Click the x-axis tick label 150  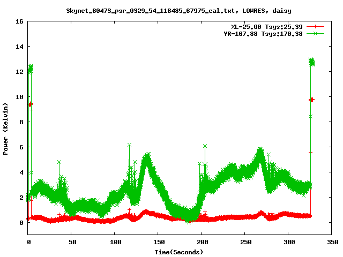[x=159, y=242]
